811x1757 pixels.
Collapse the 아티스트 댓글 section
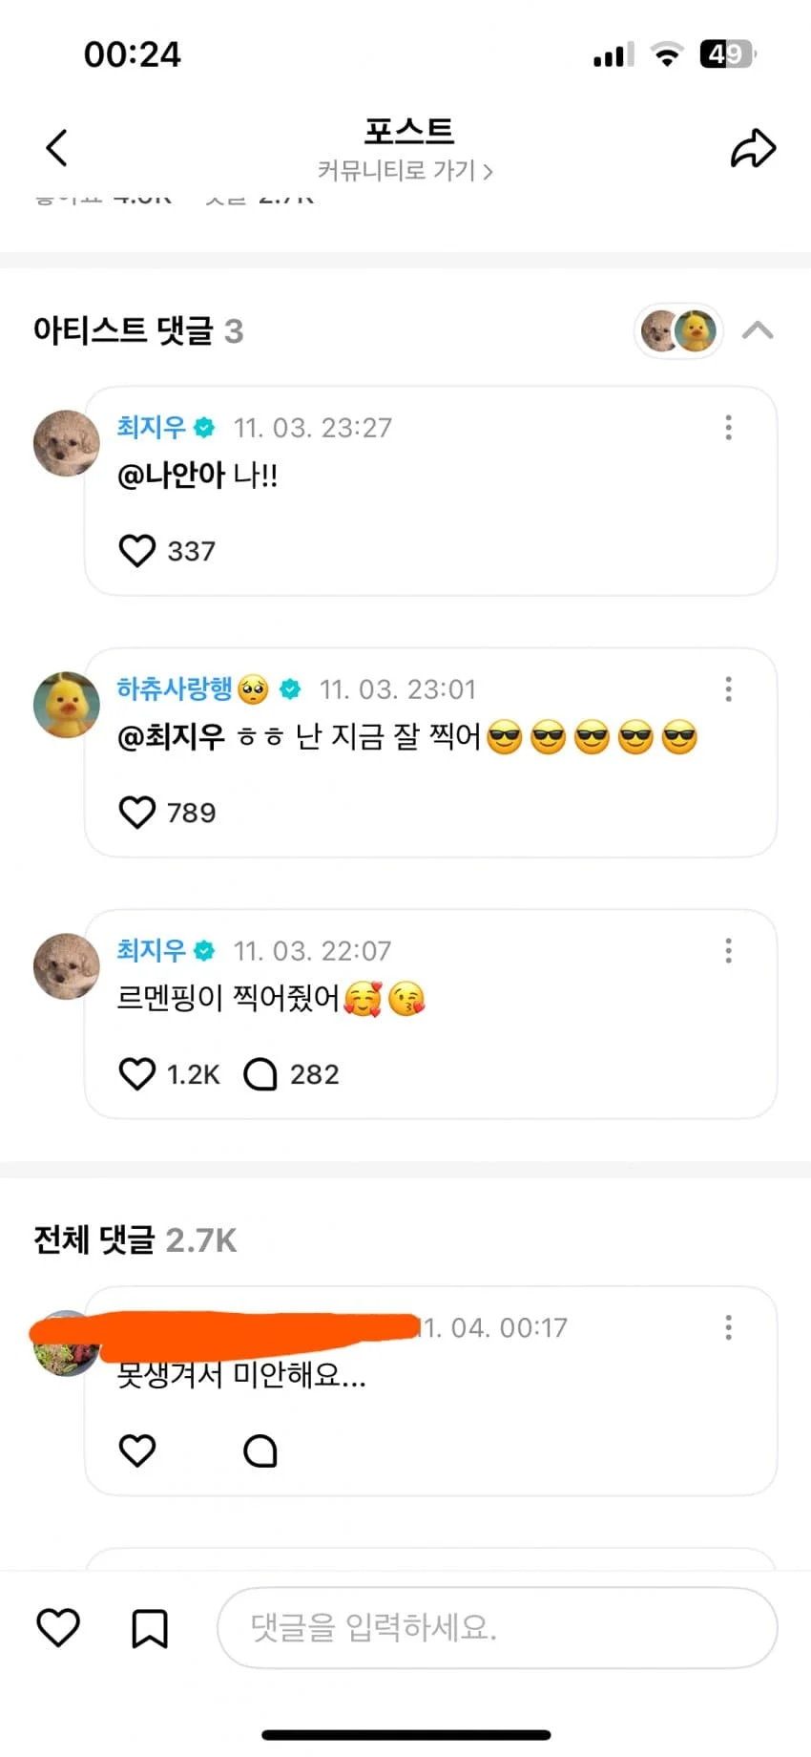pyautogui.click(x=758, y=330)
